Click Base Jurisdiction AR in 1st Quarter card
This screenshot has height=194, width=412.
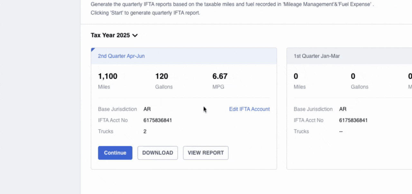342,109
